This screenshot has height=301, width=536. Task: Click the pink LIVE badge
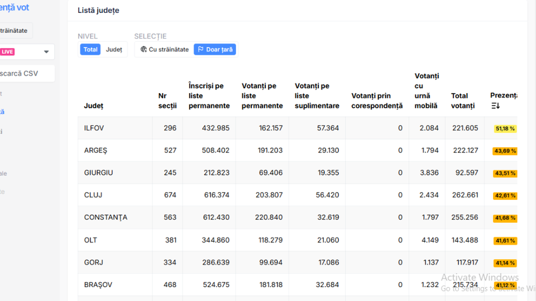(7, 52)
